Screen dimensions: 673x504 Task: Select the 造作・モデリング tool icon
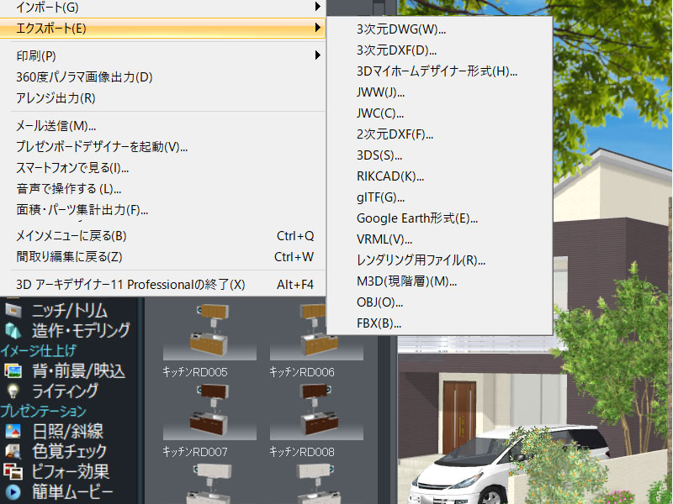(13, 330)
